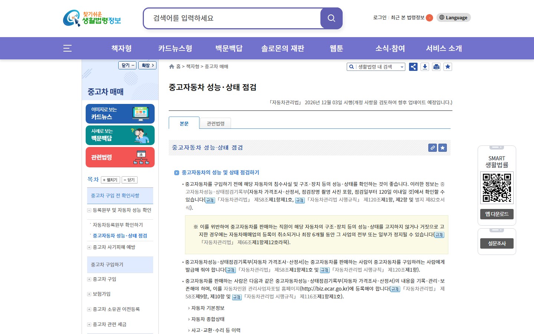Click the 설문조사 button
The width and height of the screenshot is (534, 334).
pyautogui.click(x=497, y=243)
